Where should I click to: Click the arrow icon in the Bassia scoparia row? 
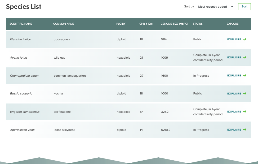coord(245,93)
